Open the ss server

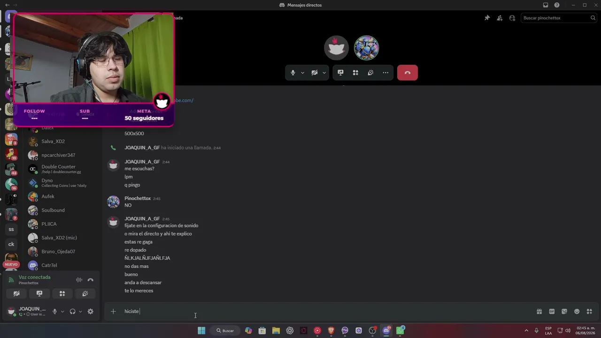[x=11, y=230]
